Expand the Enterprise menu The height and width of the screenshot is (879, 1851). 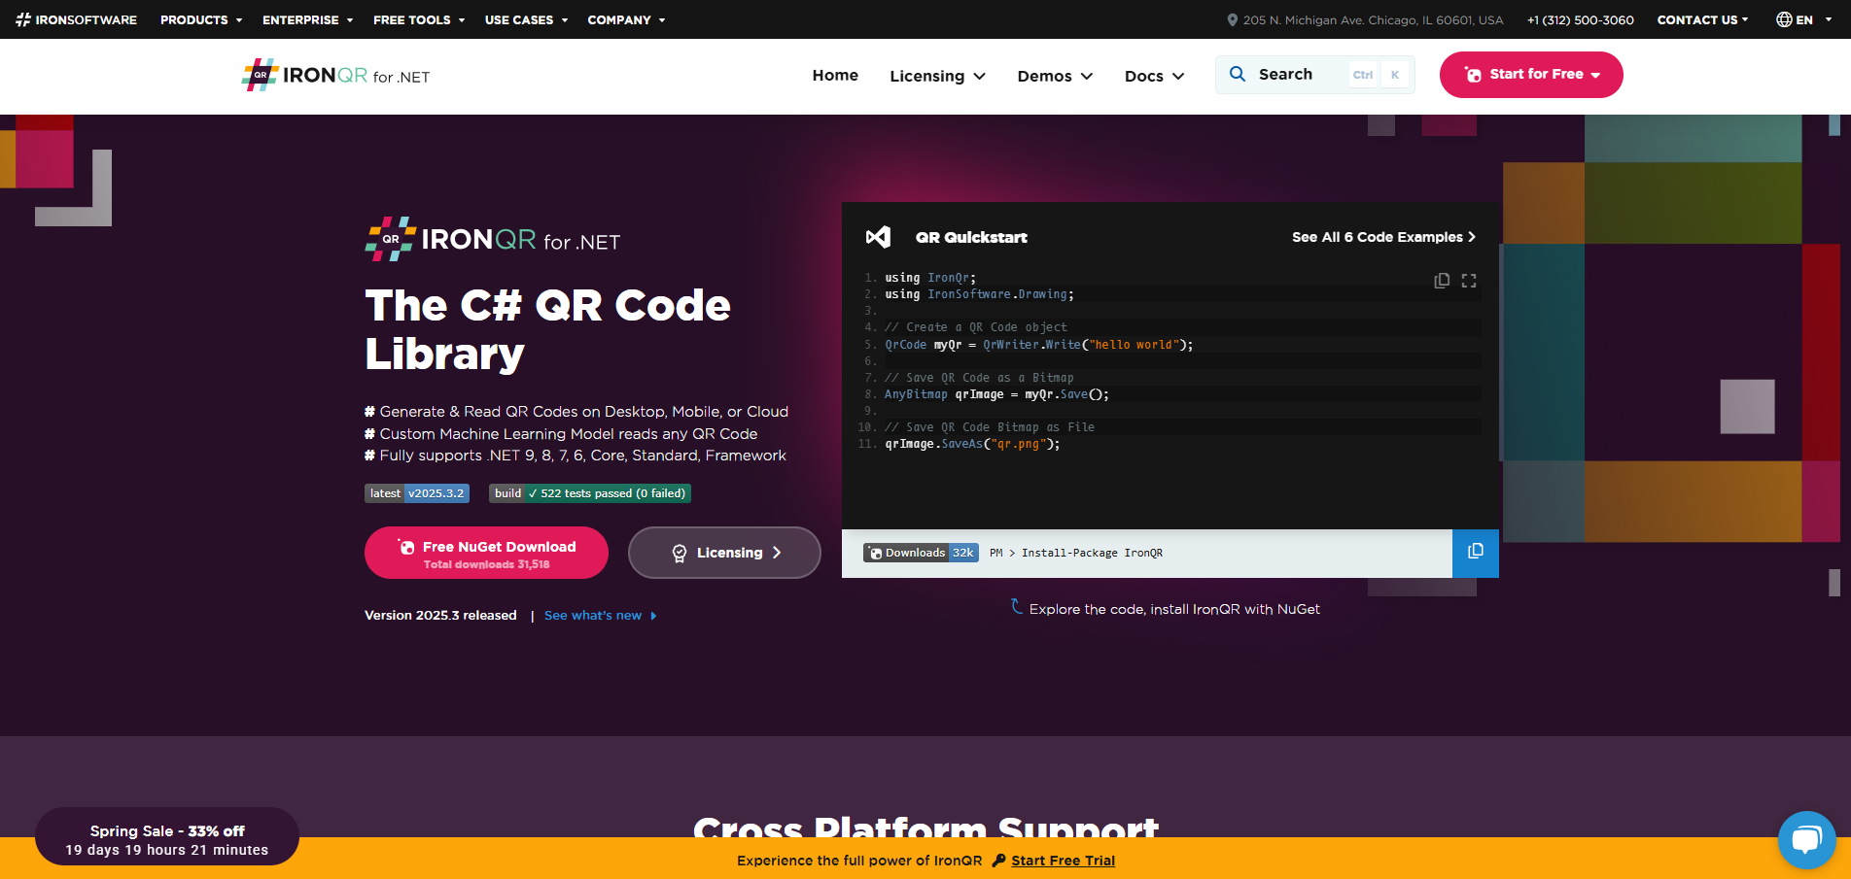[x=307, y=19]
